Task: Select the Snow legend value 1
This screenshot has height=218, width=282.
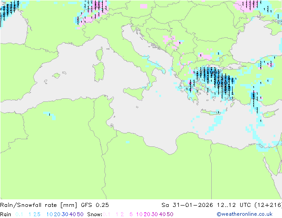Action: pyautogui.click(x=117, y=214)
